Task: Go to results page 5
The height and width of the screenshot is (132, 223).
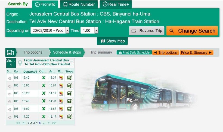Action: pos(40,123)
